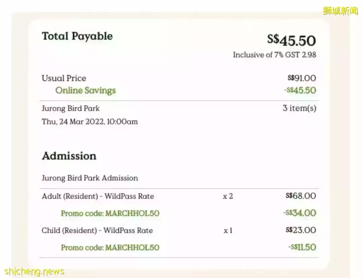This screenshot has width=363, height=278.
Task: Click the -S$45.50 savings amount
Action: point(299,90)
